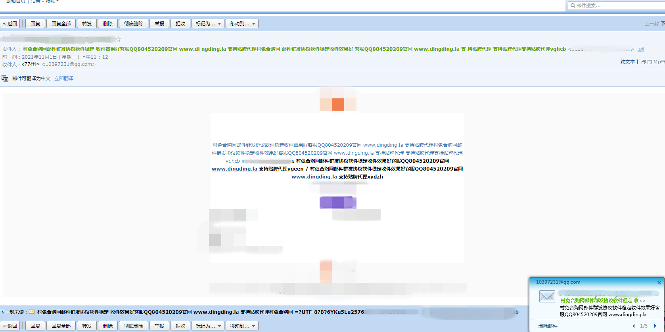This screenshot has width=665, height=332.
Task: Go to previous notification in popup
Action: pos(633,326)
